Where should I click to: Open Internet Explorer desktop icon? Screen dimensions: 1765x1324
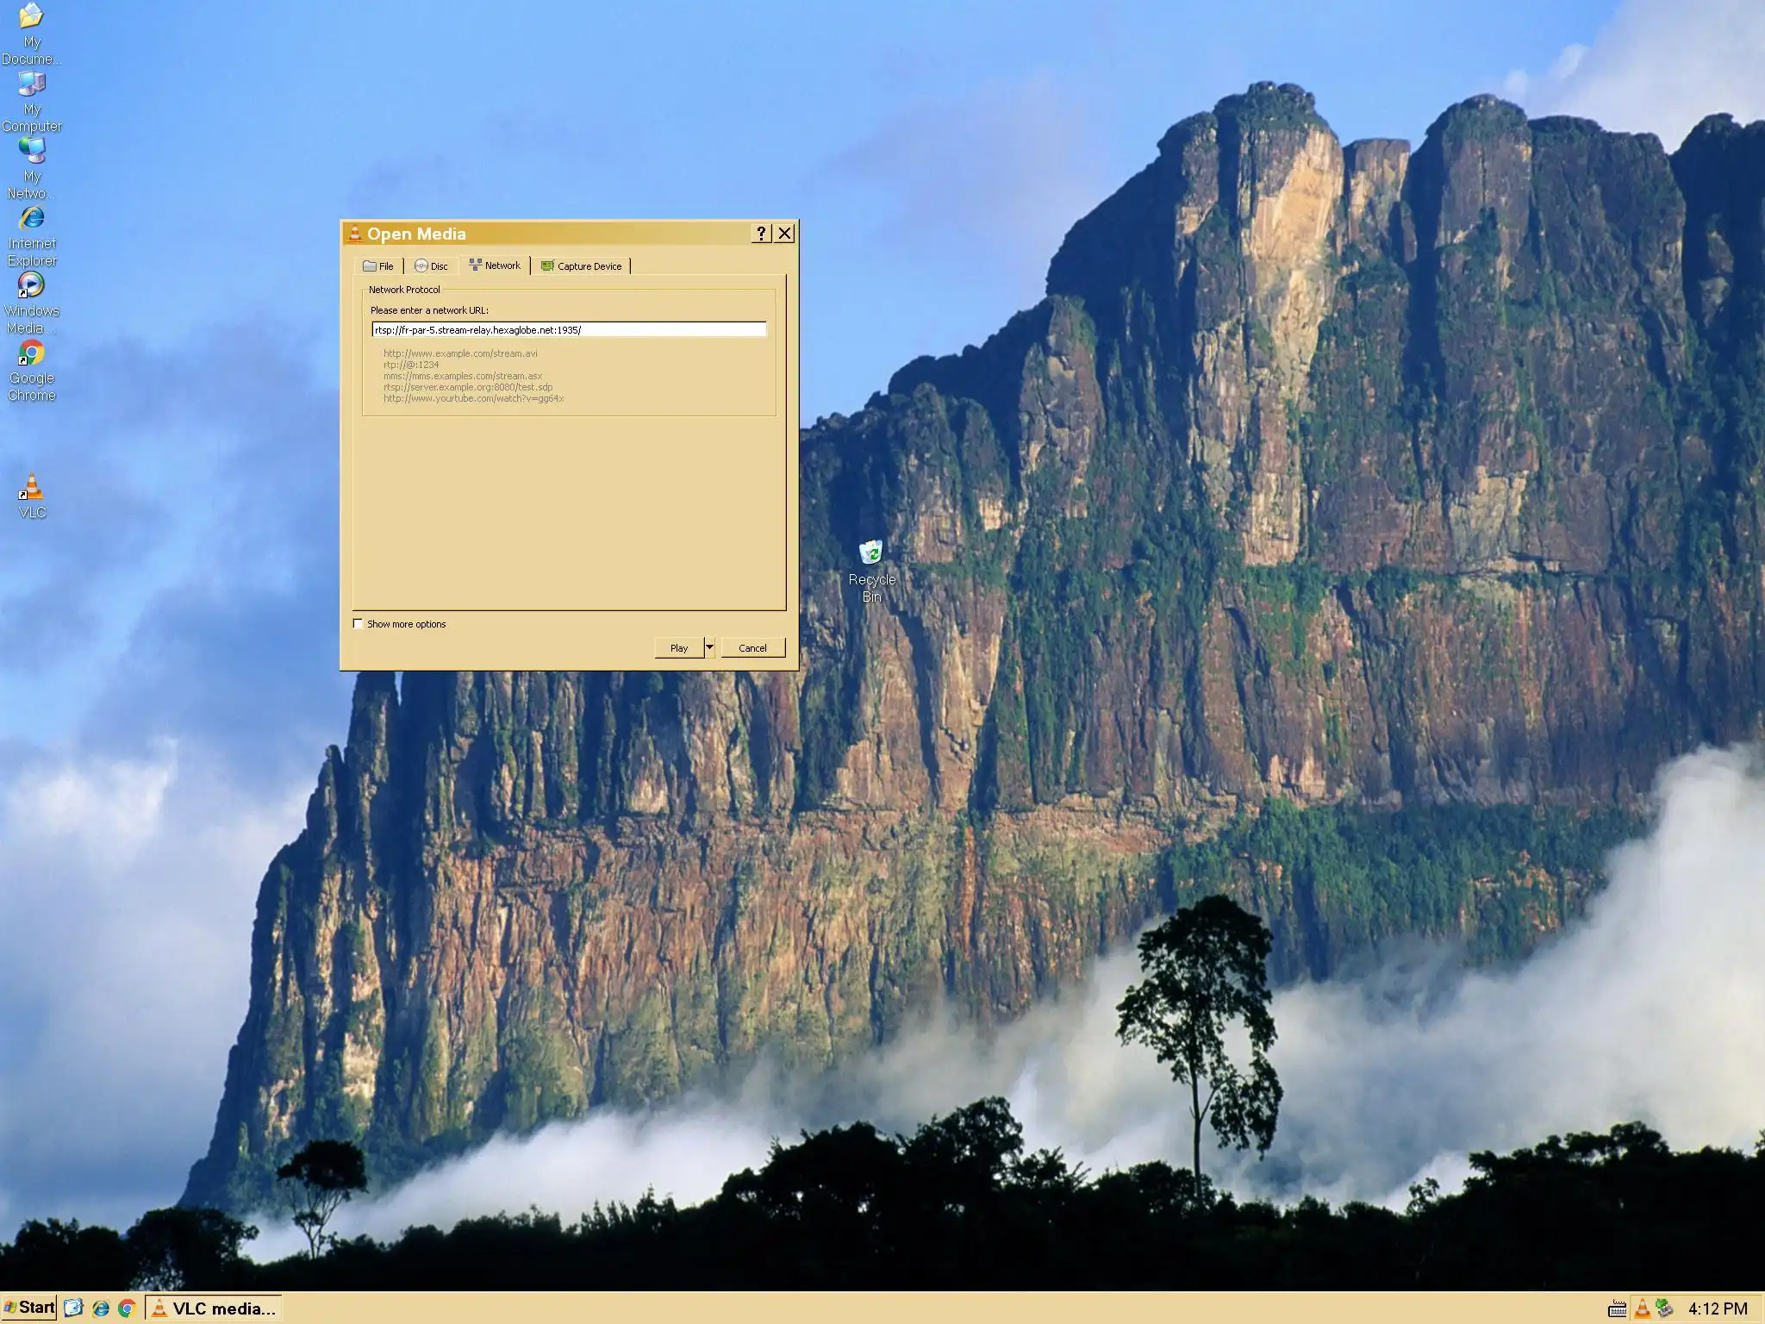click(x=32, y=219)
